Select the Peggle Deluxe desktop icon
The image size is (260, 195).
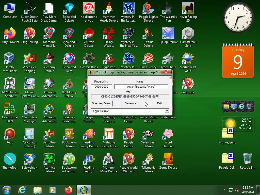point(129,138)
